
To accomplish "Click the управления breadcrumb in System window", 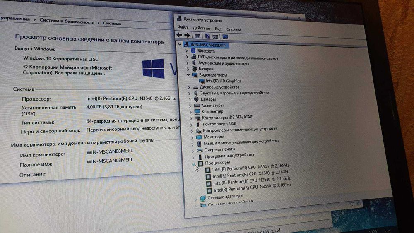I will coord(15,19).
